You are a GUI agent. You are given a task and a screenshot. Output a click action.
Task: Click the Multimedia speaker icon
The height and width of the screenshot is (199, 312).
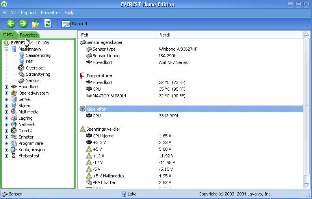click(14, 112)
